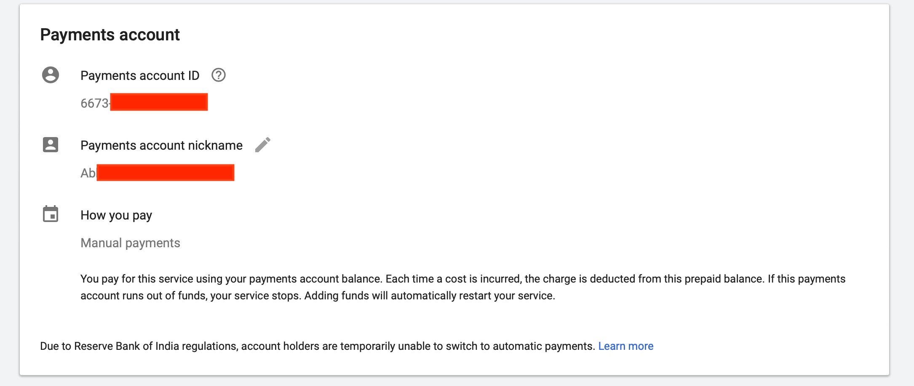
Task: Click the words automatic payments before Learn more
Action: click(x=543, y=346)
